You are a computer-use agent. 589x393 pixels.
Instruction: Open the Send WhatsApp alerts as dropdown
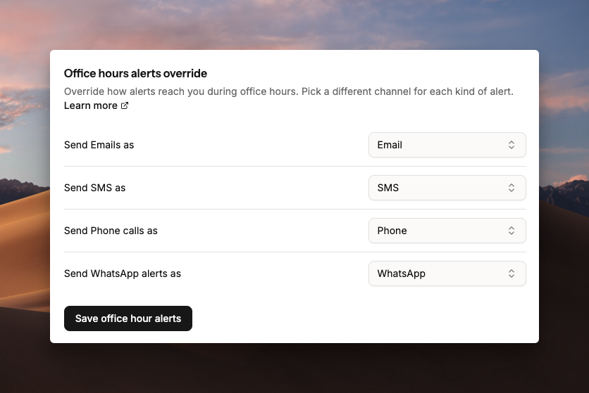pos(447,273)
